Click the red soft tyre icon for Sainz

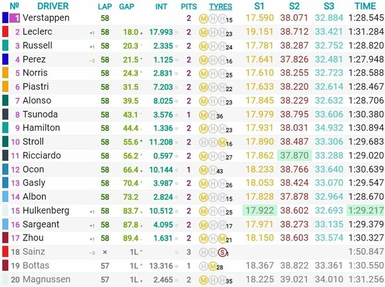(x=220, y=252)
